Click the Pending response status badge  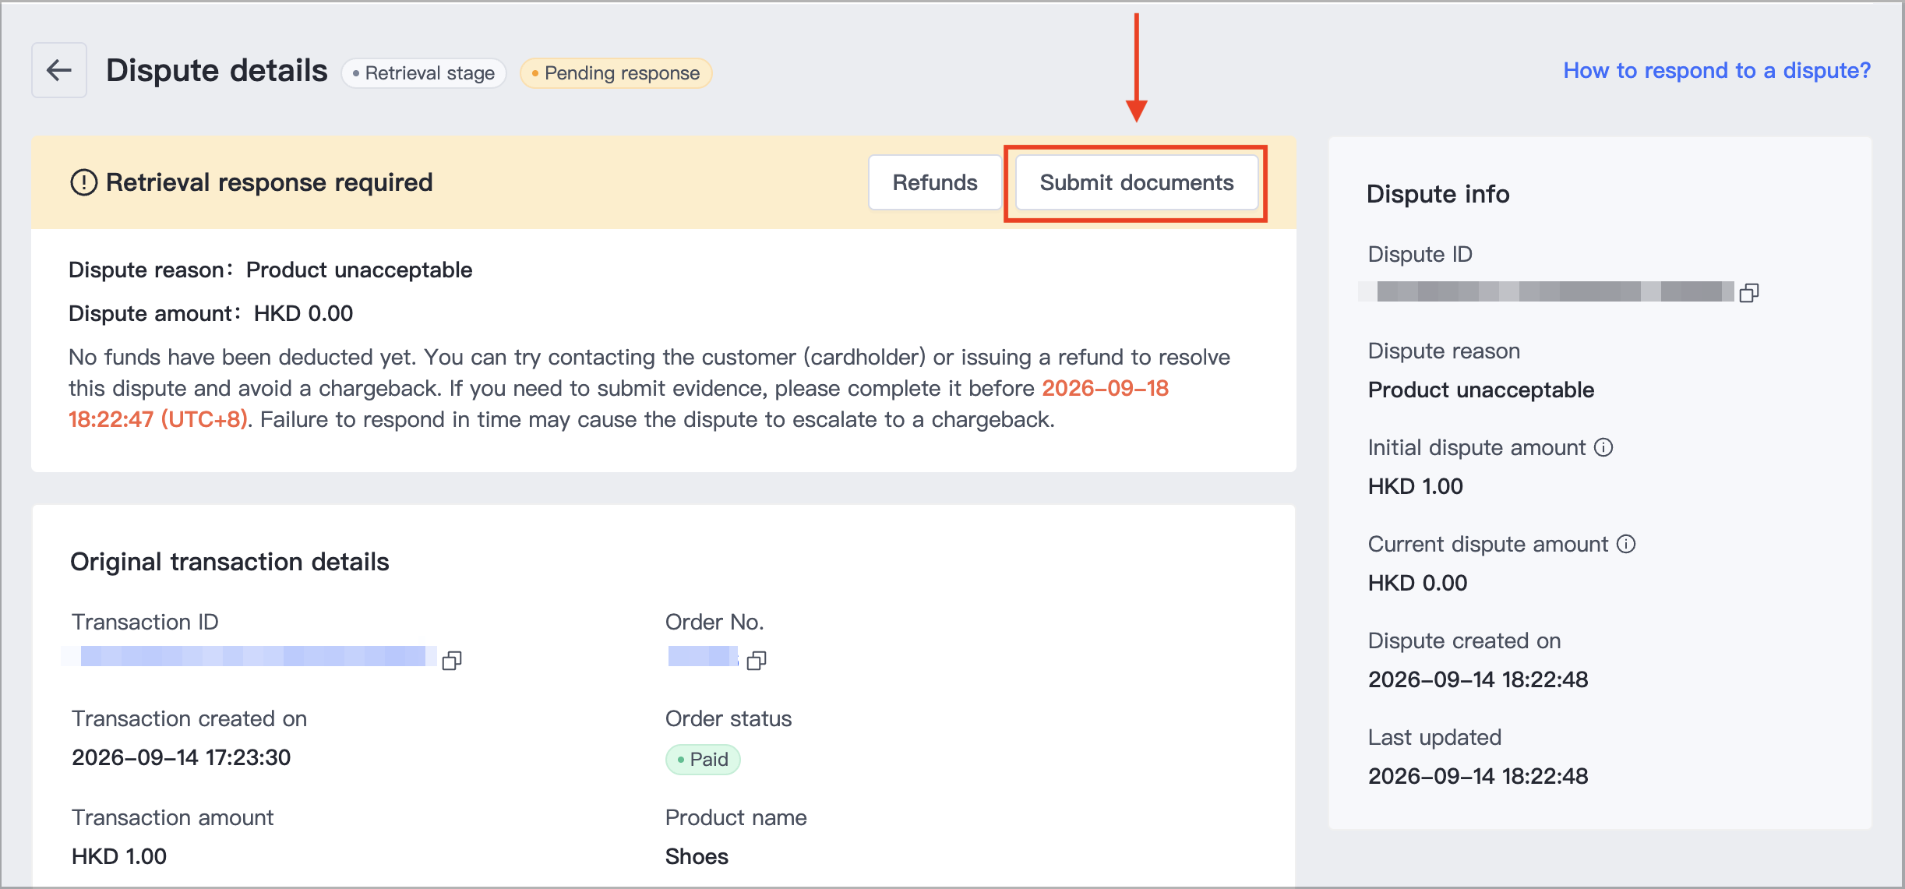click(x=616, y=73)
